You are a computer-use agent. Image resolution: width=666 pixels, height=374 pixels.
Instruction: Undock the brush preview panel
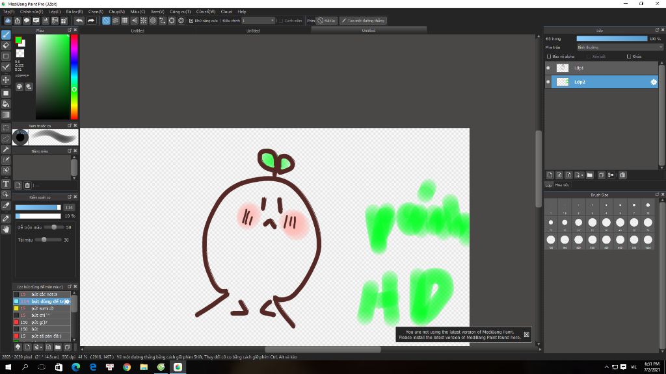[x=70, y=125]
